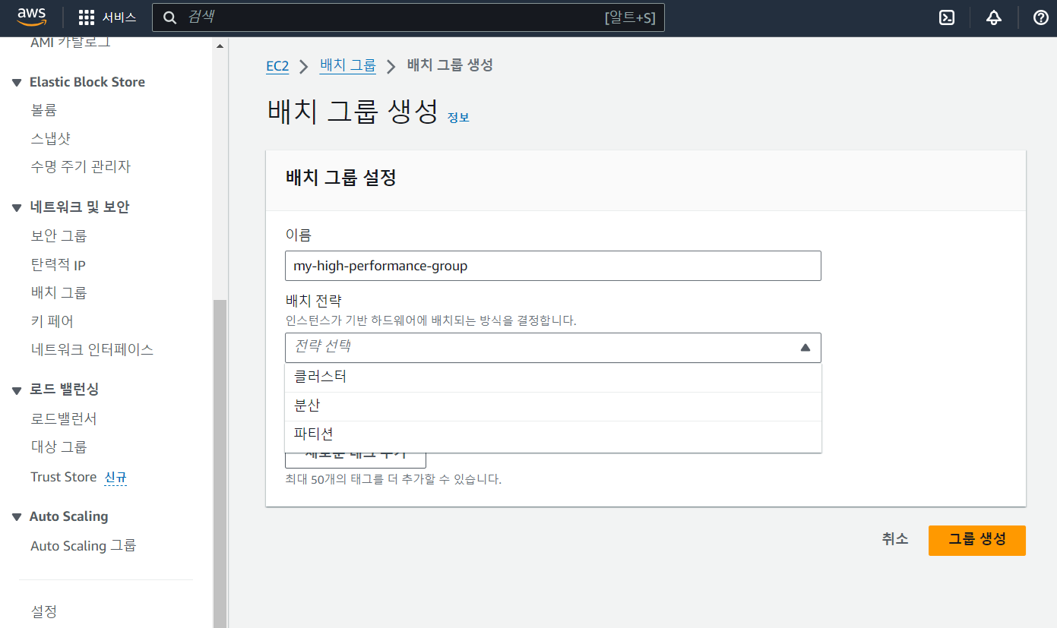
Task: Open 보안 그룹 in the sidebar
Action: point(59,235)
